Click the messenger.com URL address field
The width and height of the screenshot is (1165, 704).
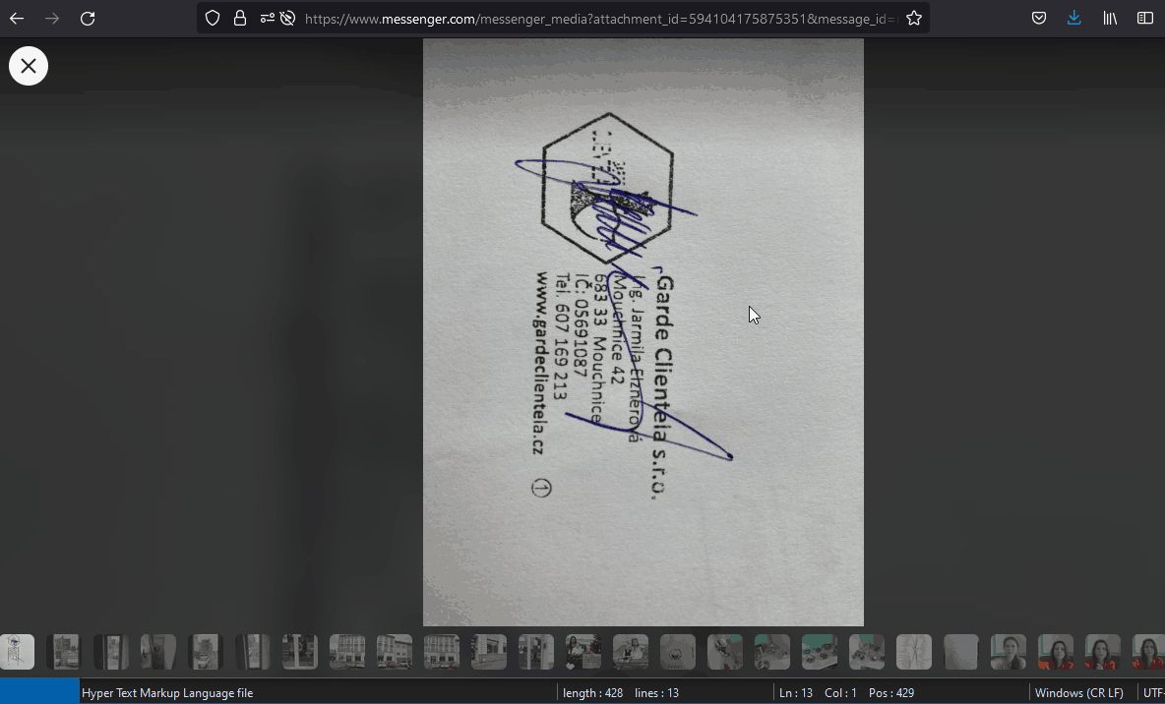(590, 19)
